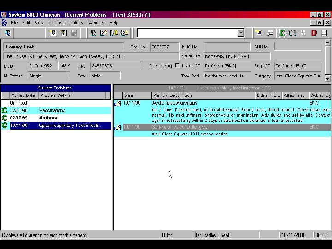This screenshot has width=332, height=249.
Task: Click the note icon beside Acute nasopharyngitis
Action: click(118, 103)
